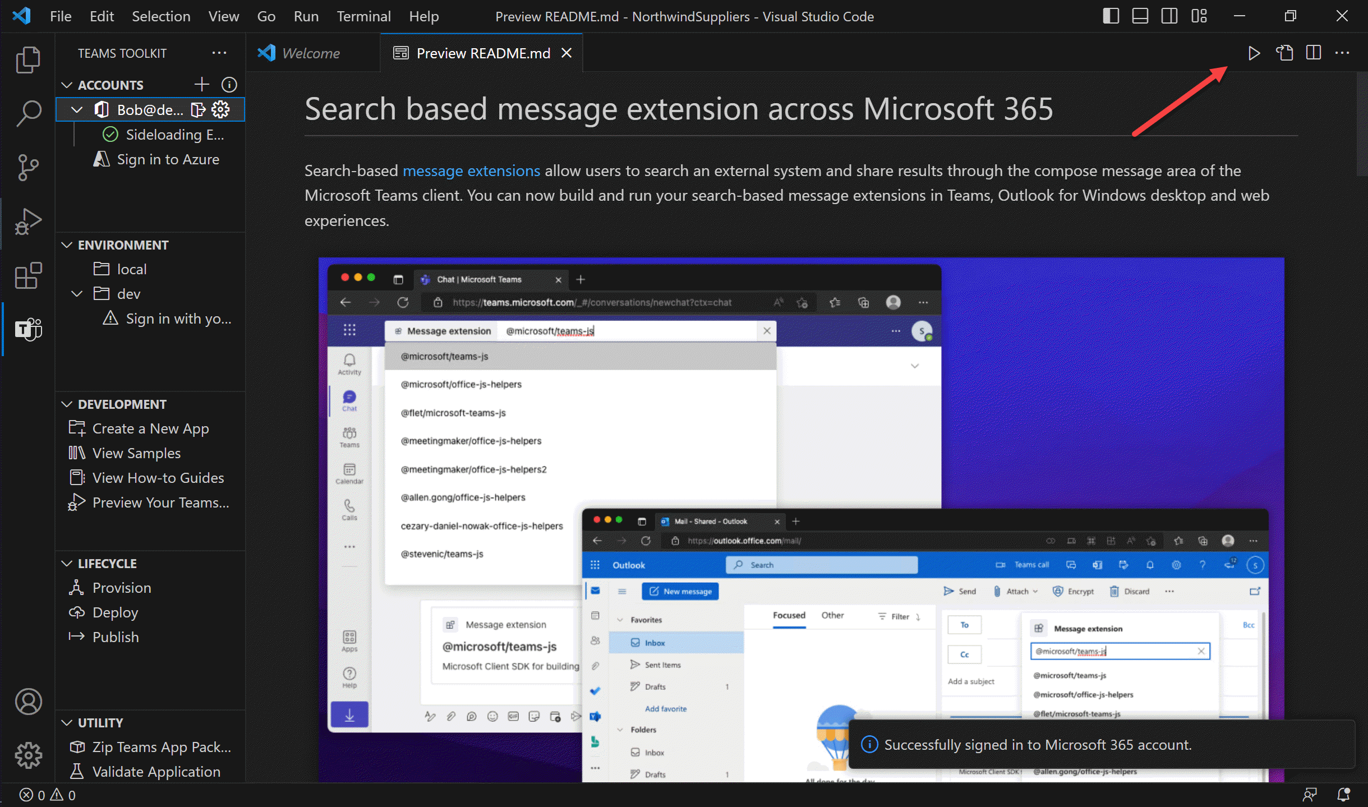Click Customize Layout icon in title bar

click(1199, 16)
